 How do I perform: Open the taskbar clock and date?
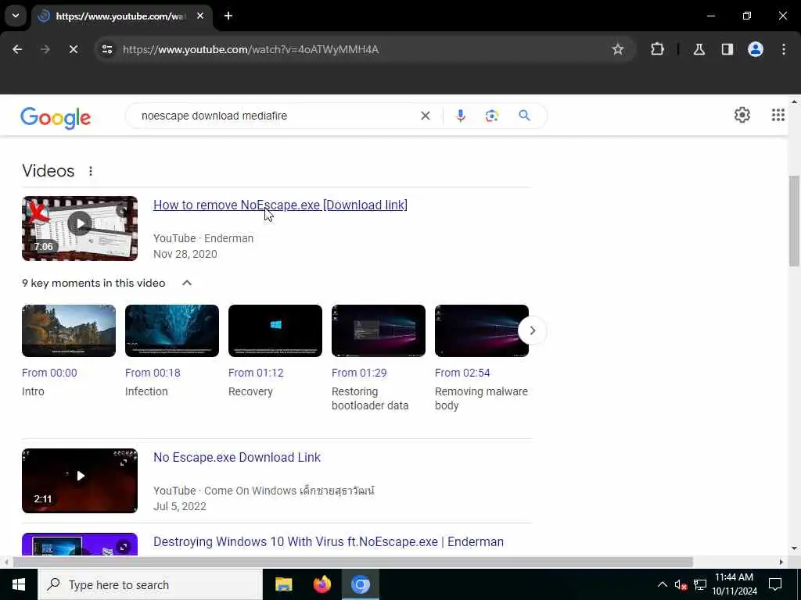(x=735, y=584)
